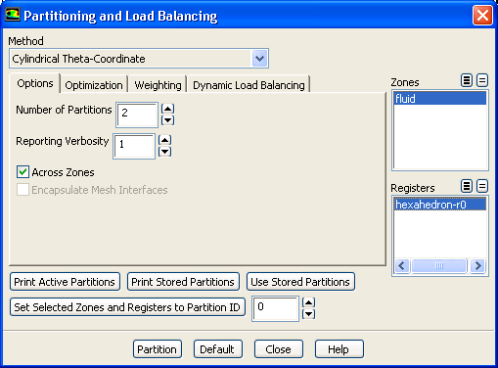This screenshot has height=368, width=498.
Task: Click Registers list scroll left arrow
Action: tap(402, 266)
